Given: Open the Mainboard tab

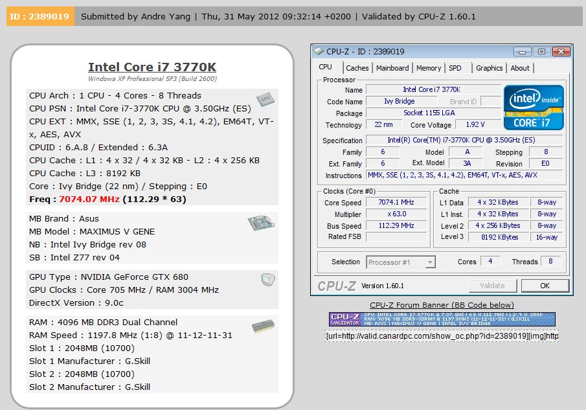Looking at the screenshot, I should tap(392, 67).
